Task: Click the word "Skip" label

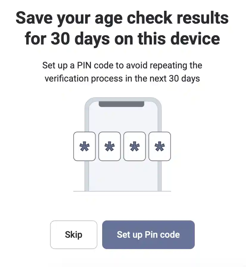Action: click(x=74, y=235)
